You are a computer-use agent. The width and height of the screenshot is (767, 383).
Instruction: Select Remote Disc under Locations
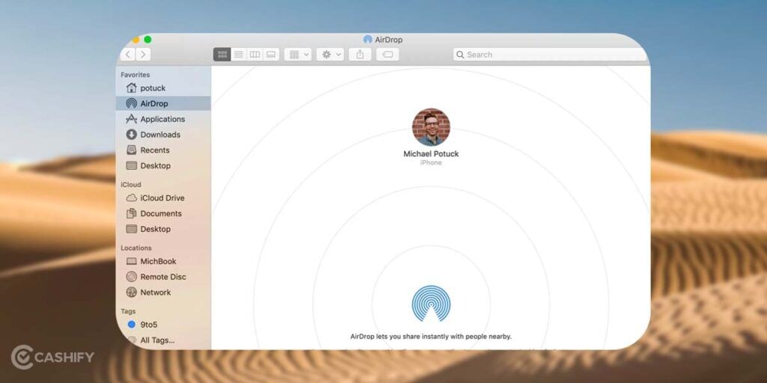click(163, 277)
